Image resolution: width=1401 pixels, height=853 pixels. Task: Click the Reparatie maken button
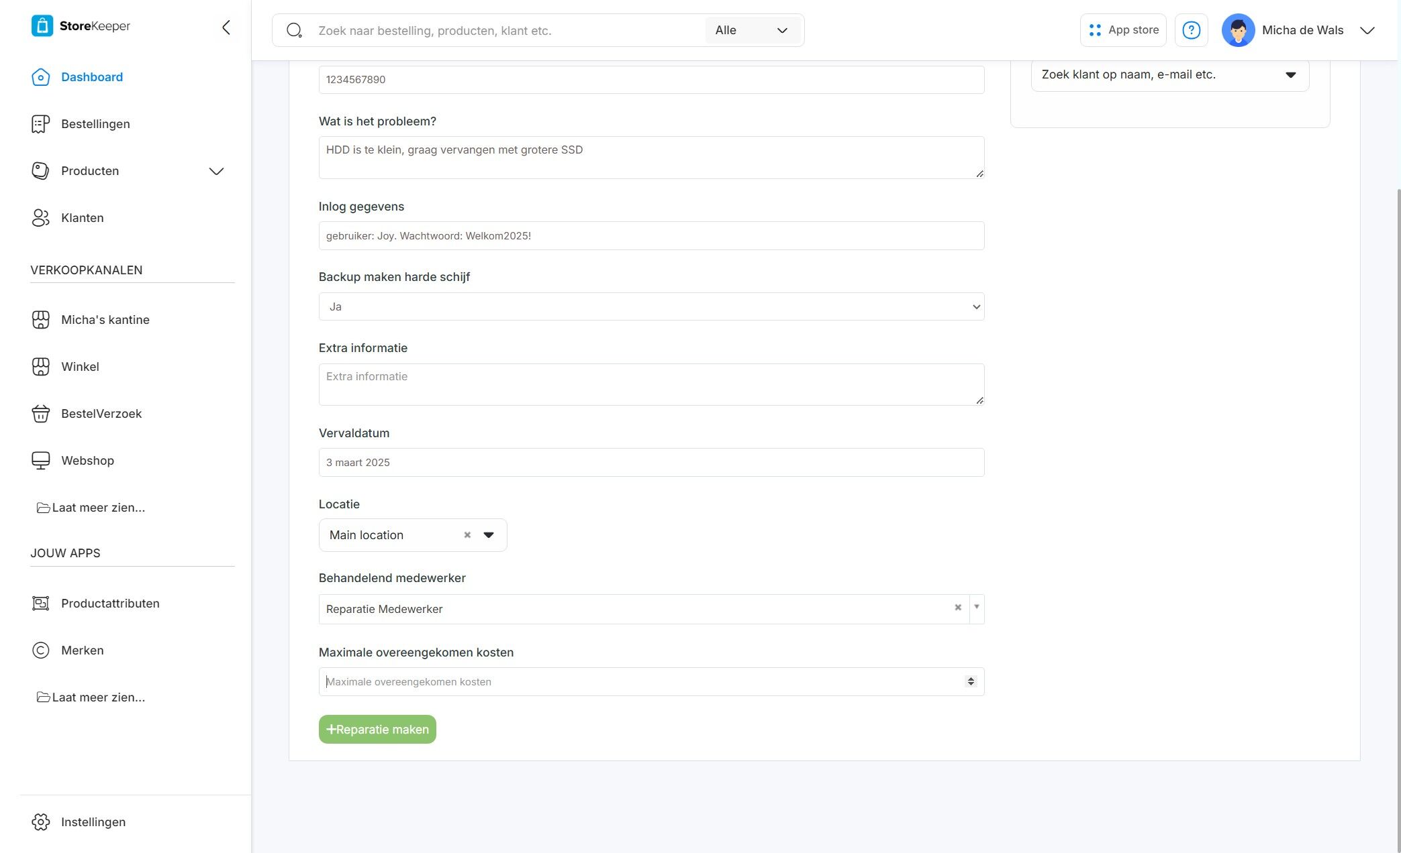click(x=377, y=730)
